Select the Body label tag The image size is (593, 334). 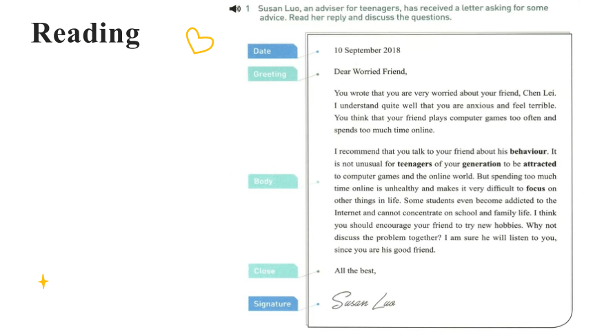pyautogui.click(x=272, y=181)
